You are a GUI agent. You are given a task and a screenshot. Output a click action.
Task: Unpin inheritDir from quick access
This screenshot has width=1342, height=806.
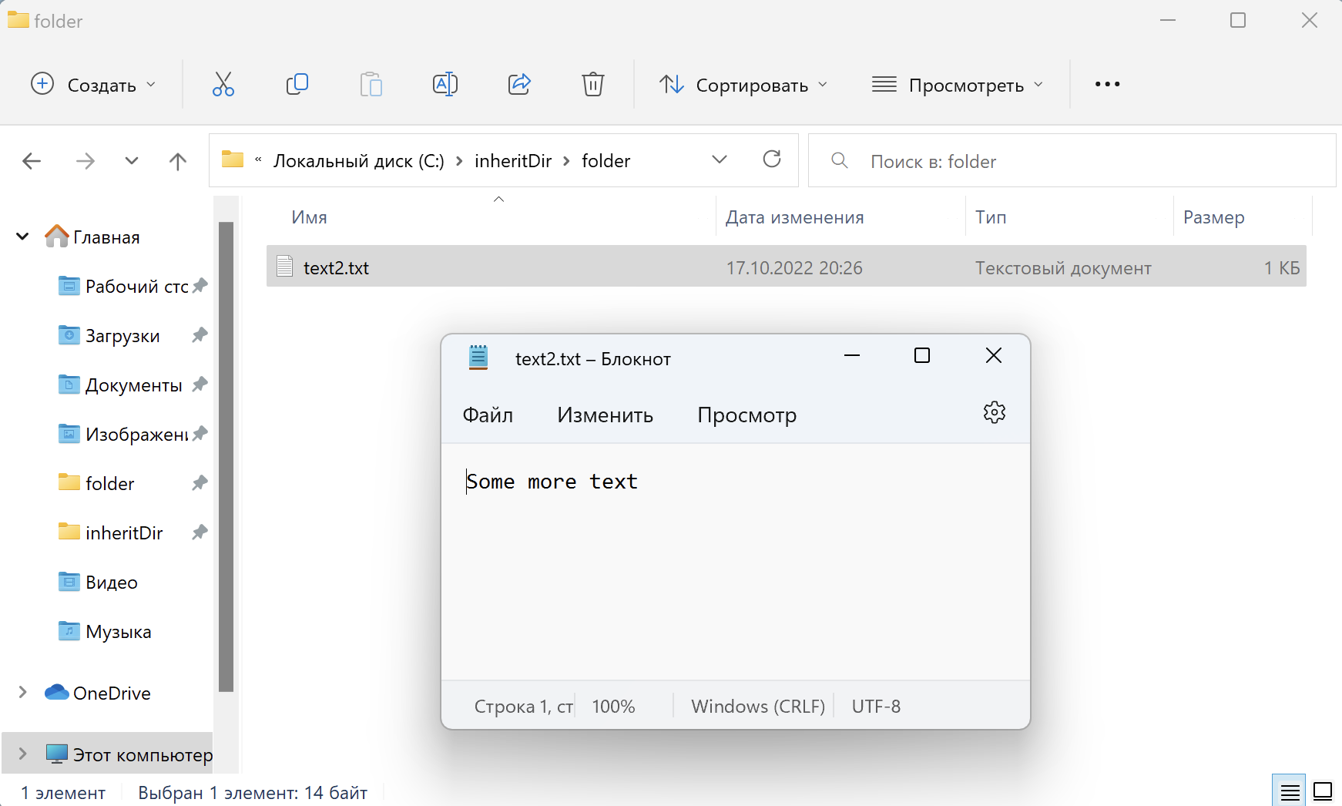(x=200, y=532)
